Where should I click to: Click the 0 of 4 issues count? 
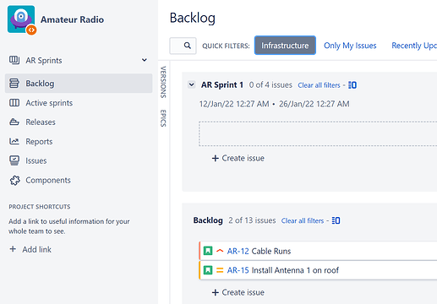pos(270,84)
